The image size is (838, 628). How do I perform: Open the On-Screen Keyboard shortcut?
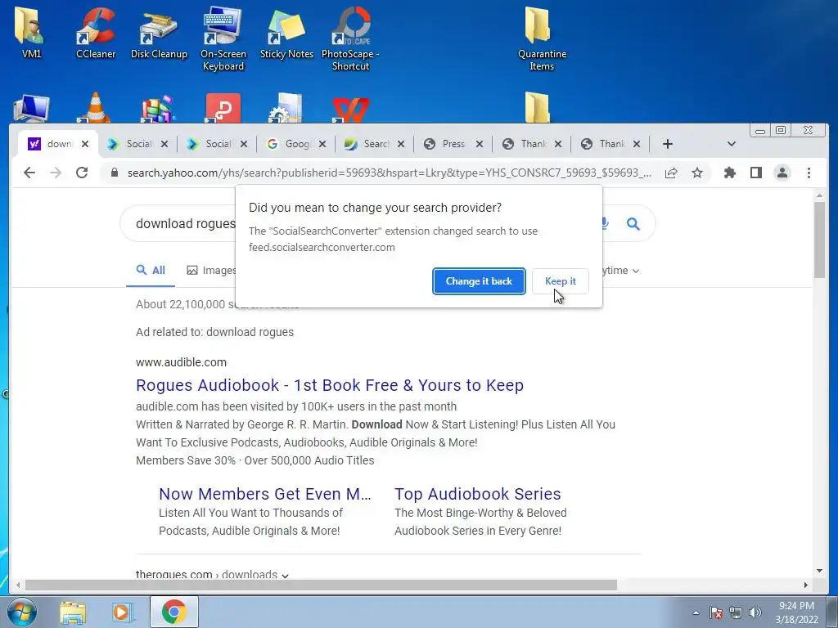(223, 38)
